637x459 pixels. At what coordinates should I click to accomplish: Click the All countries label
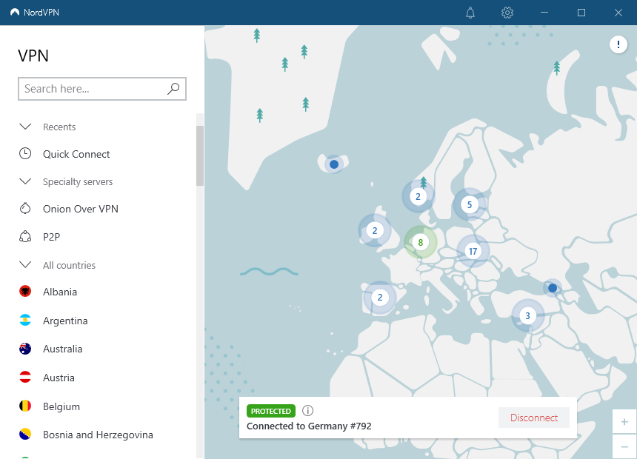click(70, 265)
